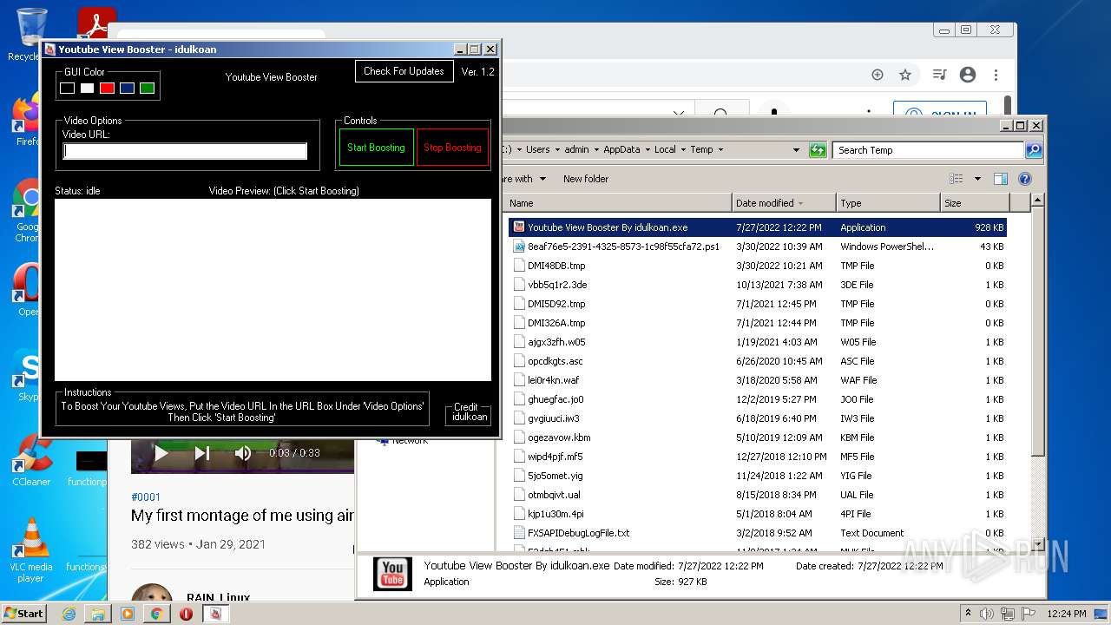Open the Chrome media control icon
1111x625 pixels.
pos(939,75)
